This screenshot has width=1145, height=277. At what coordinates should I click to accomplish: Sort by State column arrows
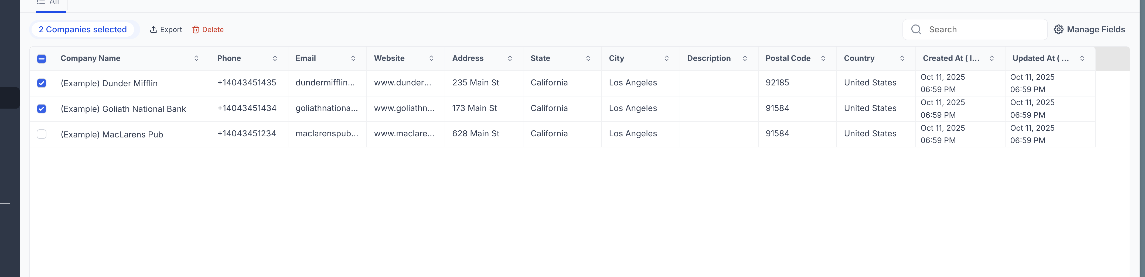pyautogui.click(x=588, y=58)
